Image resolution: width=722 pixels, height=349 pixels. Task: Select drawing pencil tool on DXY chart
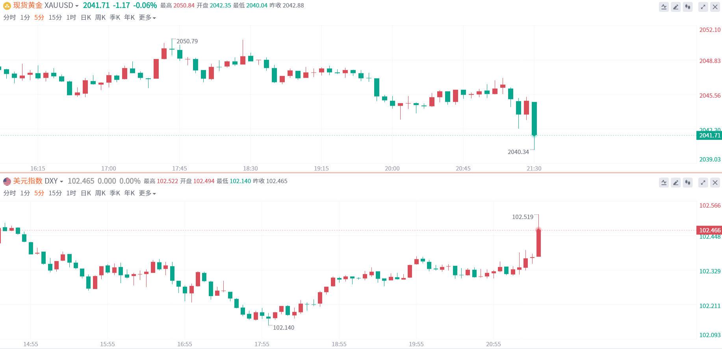676,182
